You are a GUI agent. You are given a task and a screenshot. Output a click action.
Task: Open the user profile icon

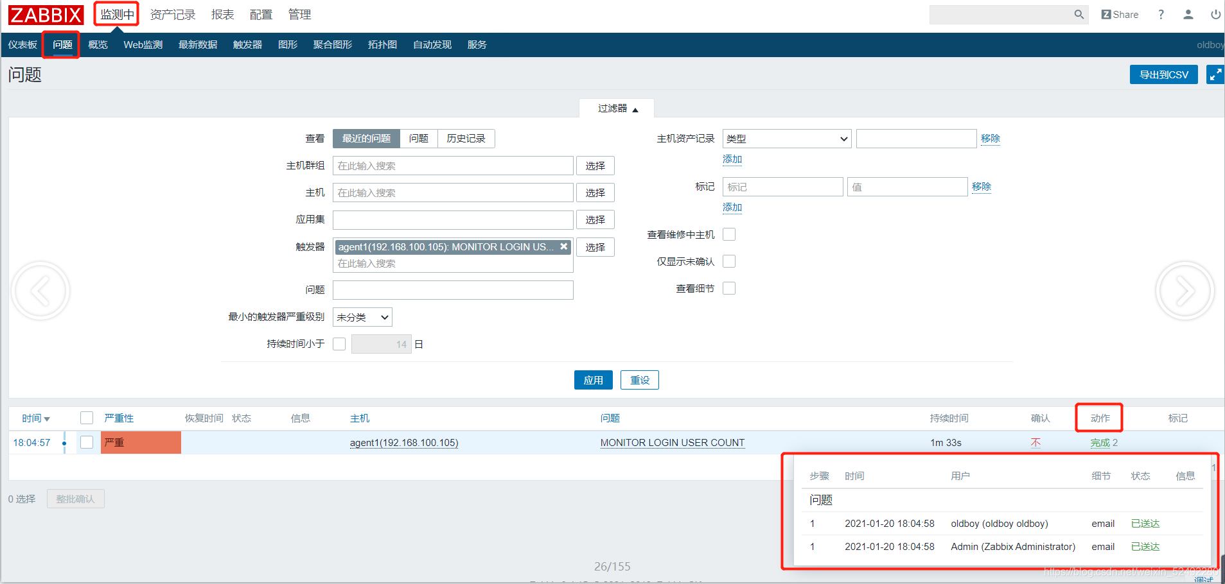point(1188,15)
